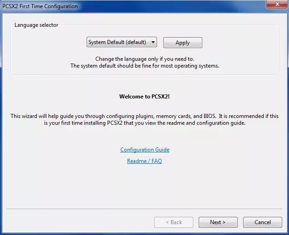
Task: Click the 'PCSX2 First Time Configuration' title
Action: tap(40, 6)
